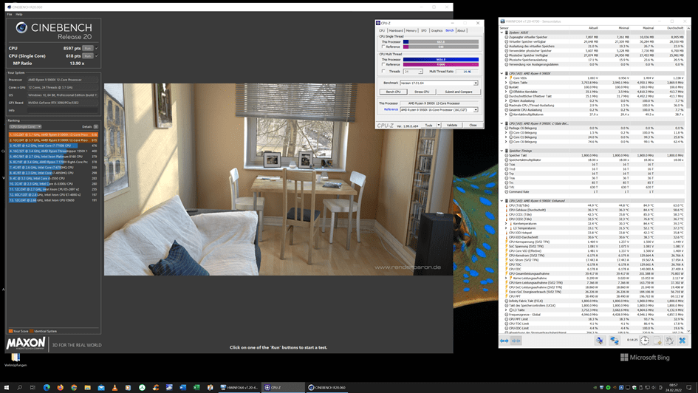The height and width of the screenshot is (393, 698).
Task: Open File Explorer from taskbar
Action: (88, 387)
